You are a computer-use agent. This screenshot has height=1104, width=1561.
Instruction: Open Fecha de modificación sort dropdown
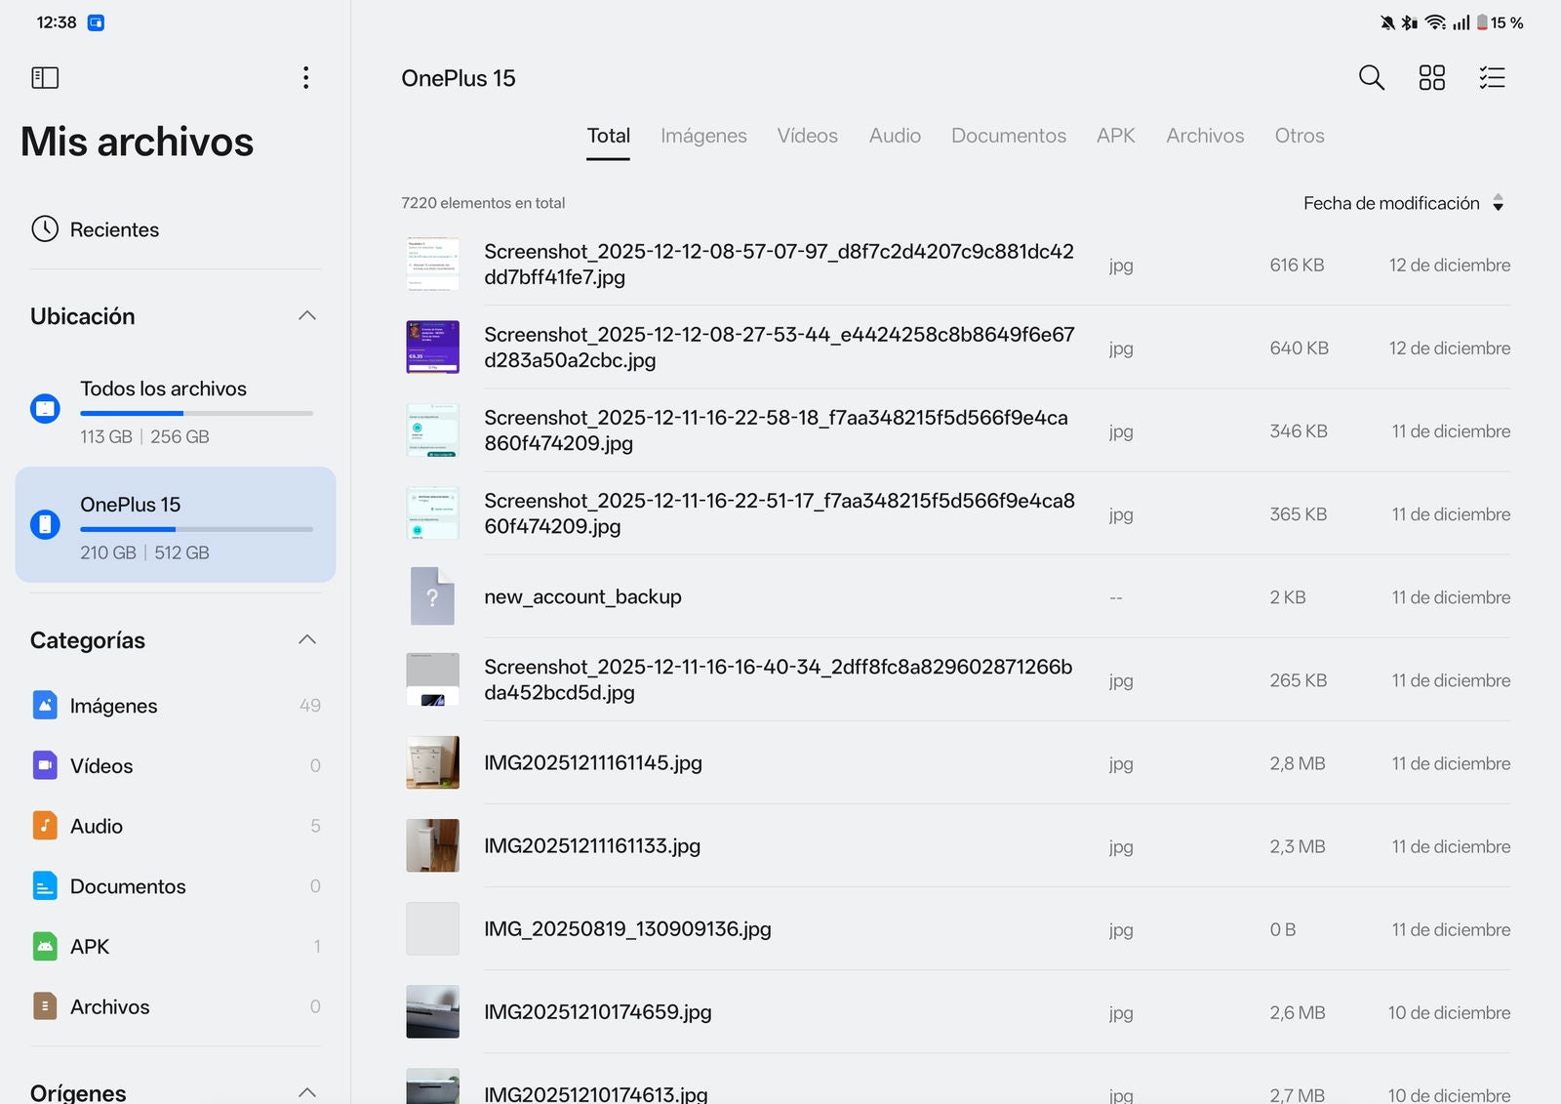[x=1402, y=203]
